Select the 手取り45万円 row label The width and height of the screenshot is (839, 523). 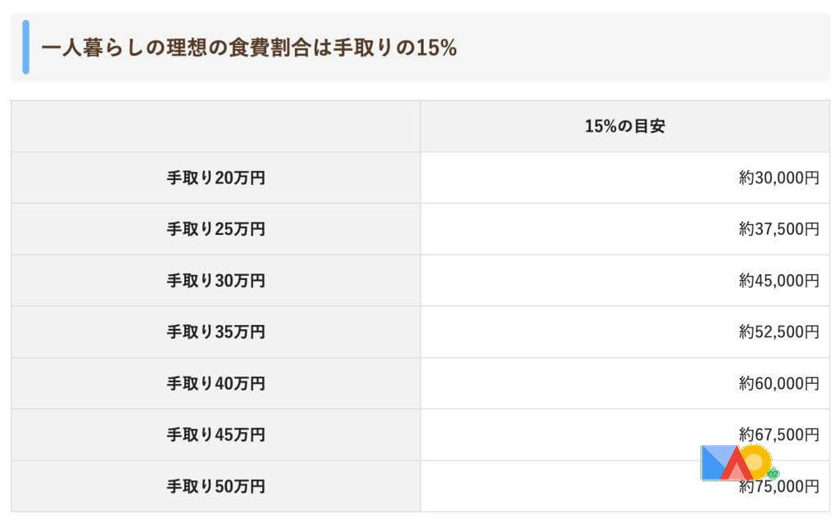(x=215, y=435)
